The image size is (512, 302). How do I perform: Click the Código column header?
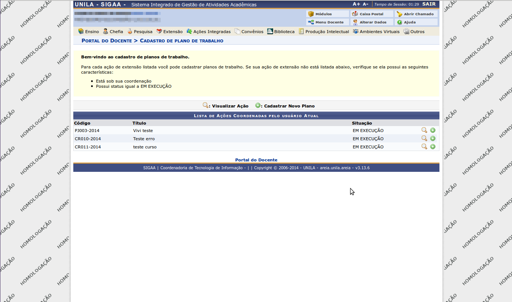click(x=82, y=123)
